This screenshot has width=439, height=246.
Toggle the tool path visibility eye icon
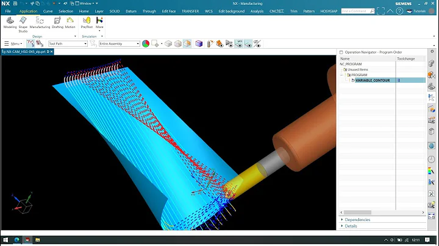click(x=248, y=44)
